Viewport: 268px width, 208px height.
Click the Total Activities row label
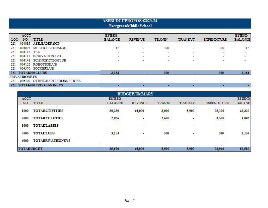click(48, 111)
